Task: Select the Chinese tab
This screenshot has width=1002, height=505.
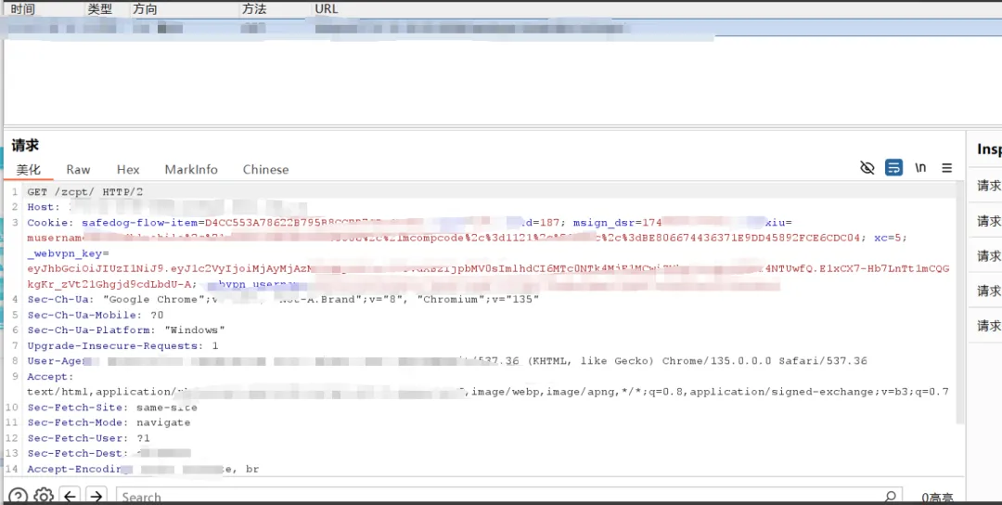Action: [x=265, y=169]
